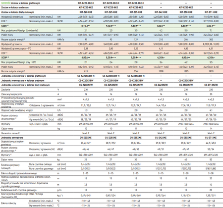Click the 'Wydajność grzewcza przy -7°C' label
Screen dimensions: 223x208
coord(16,49)
